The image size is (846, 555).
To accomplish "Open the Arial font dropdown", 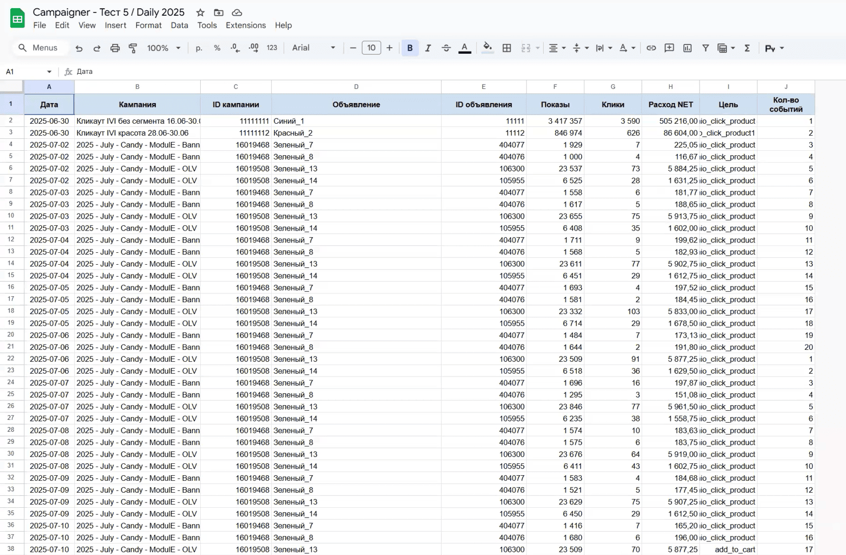I will (314, 48).
